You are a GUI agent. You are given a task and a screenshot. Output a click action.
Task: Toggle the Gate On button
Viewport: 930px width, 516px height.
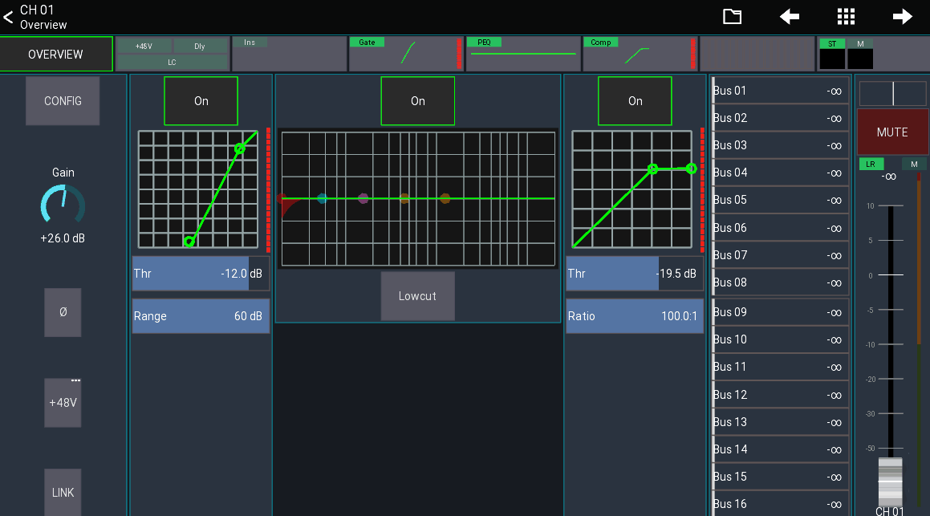[x=201, y=101]
